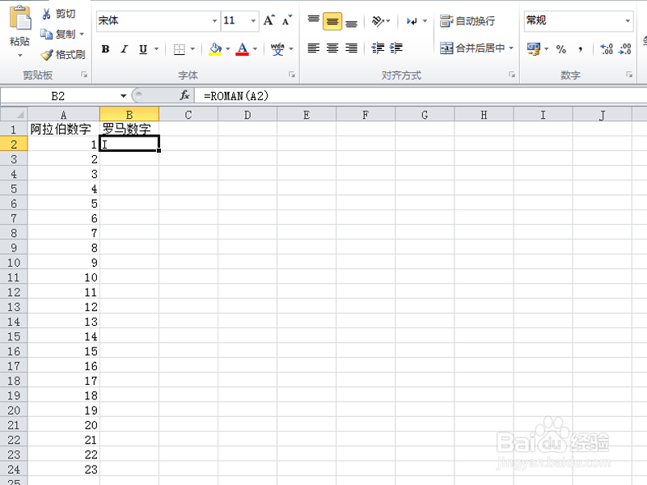Increase indent in cell

coord(396,48)
